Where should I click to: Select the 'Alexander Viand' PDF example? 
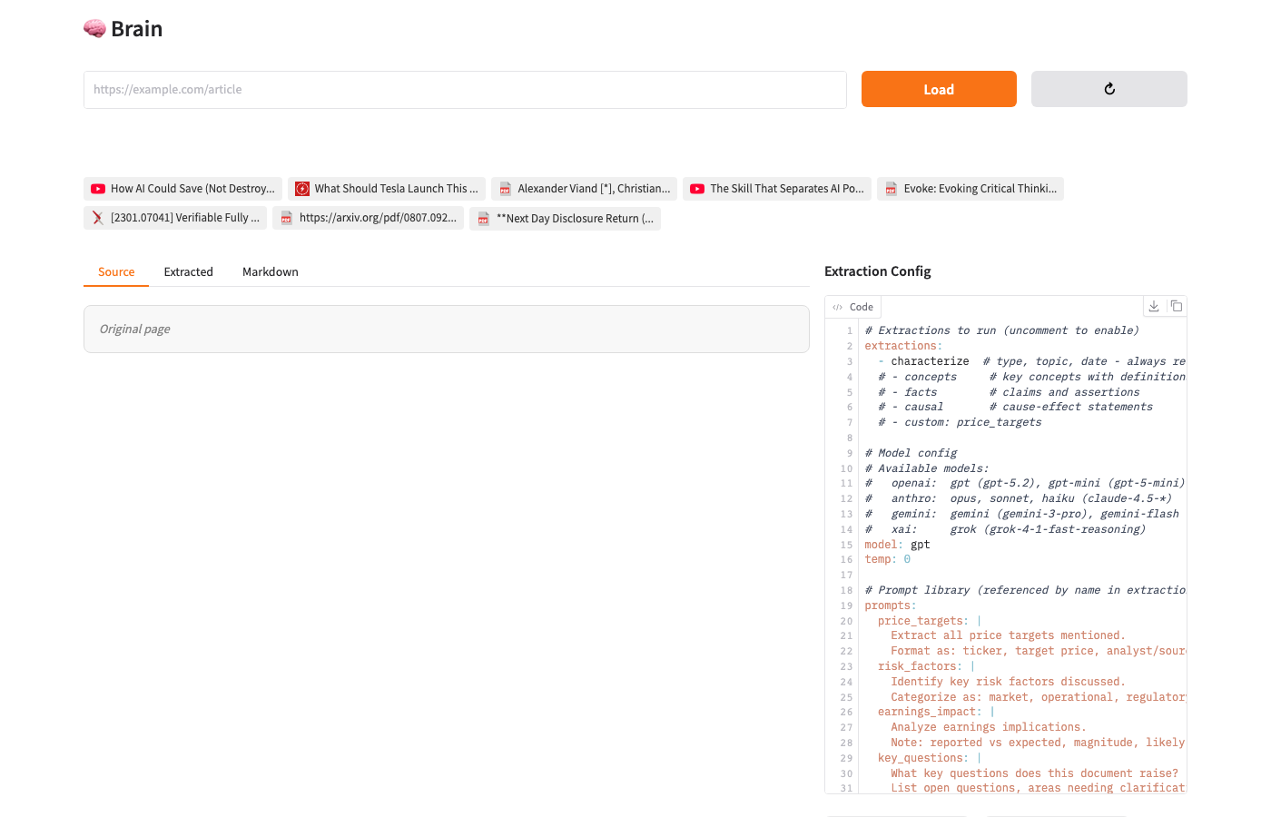point(584,189)
